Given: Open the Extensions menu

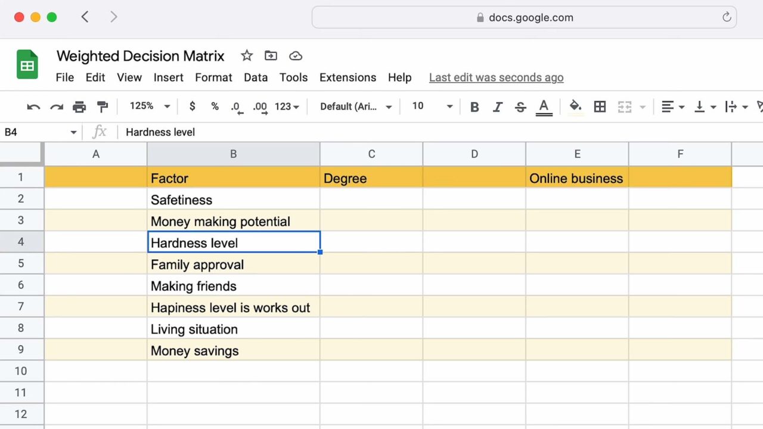Looking at the screenshot, I should tap(348, 77).
